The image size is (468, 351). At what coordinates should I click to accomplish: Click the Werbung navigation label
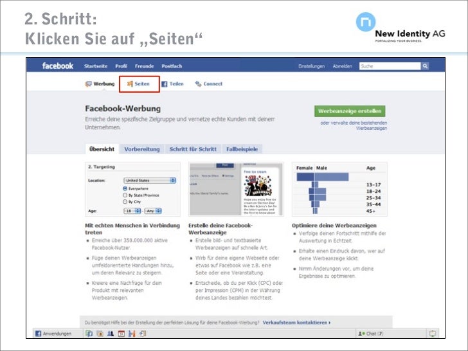104,84
